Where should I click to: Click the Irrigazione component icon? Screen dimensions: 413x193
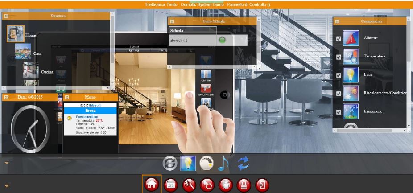coord(351,111)
